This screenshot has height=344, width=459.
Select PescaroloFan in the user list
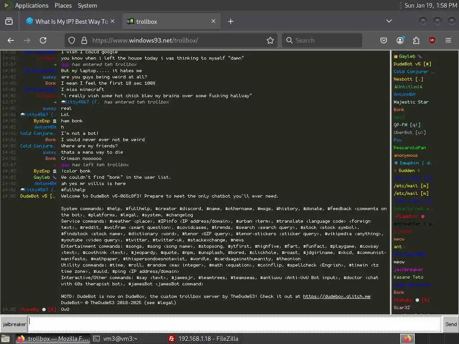pos(410,147)
